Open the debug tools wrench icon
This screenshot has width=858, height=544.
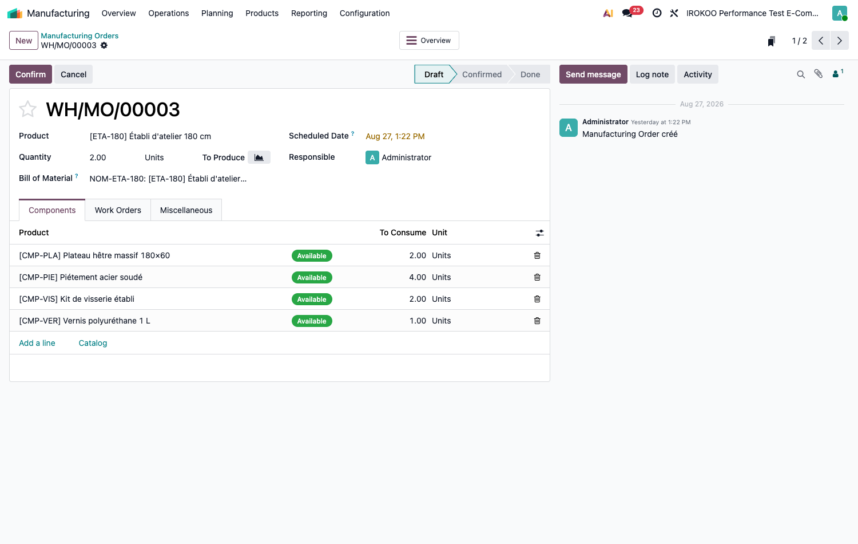point(674,13)
